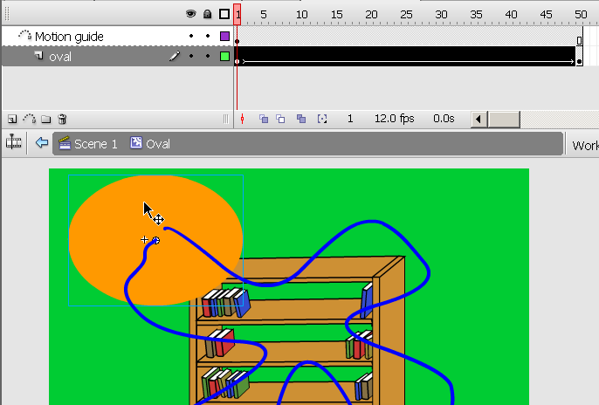Click the outline square column header
599x405 pixels.
(224, 14)
